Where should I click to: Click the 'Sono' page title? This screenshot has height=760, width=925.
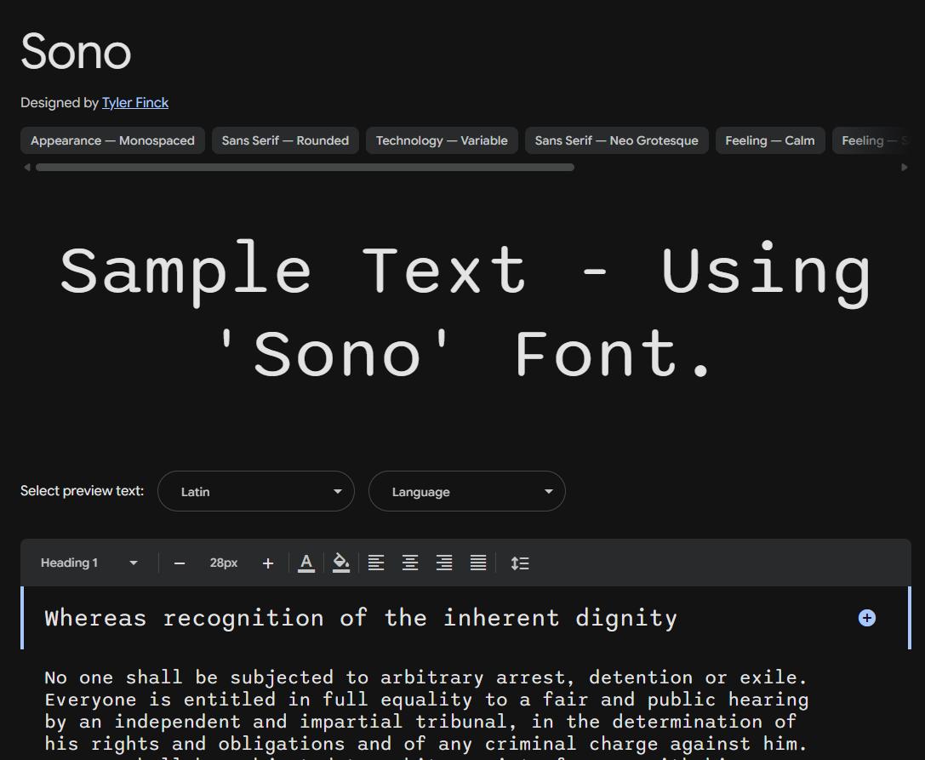[76, 51]
